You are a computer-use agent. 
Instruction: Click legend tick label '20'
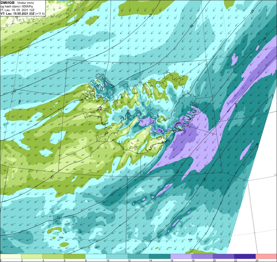click(x=214, y=260)
